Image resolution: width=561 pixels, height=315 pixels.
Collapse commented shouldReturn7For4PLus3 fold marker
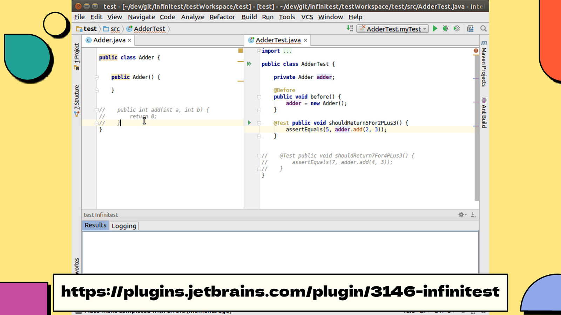[259, 156]
